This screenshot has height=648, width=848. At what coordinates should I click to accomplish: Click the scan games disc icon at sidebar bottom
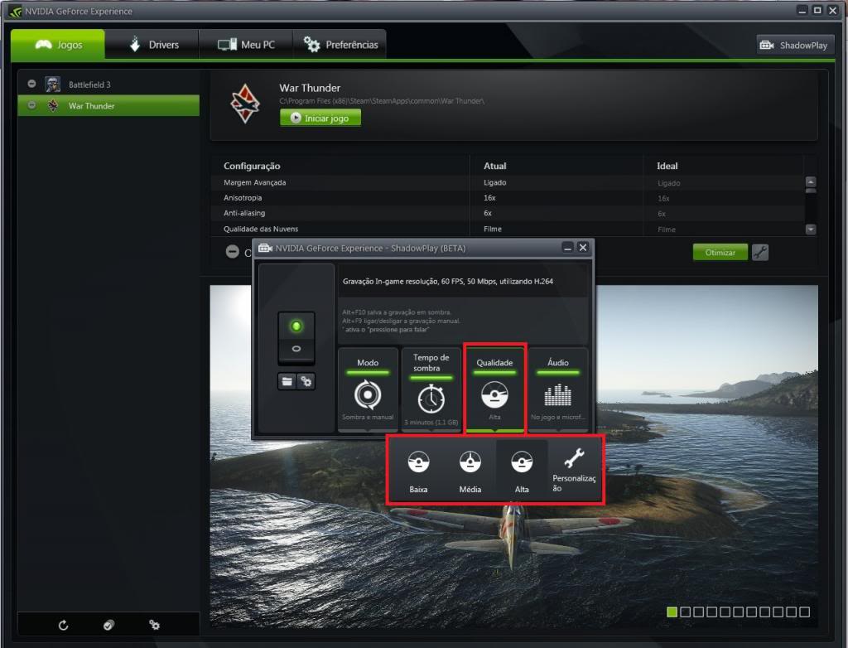(108, 626)
